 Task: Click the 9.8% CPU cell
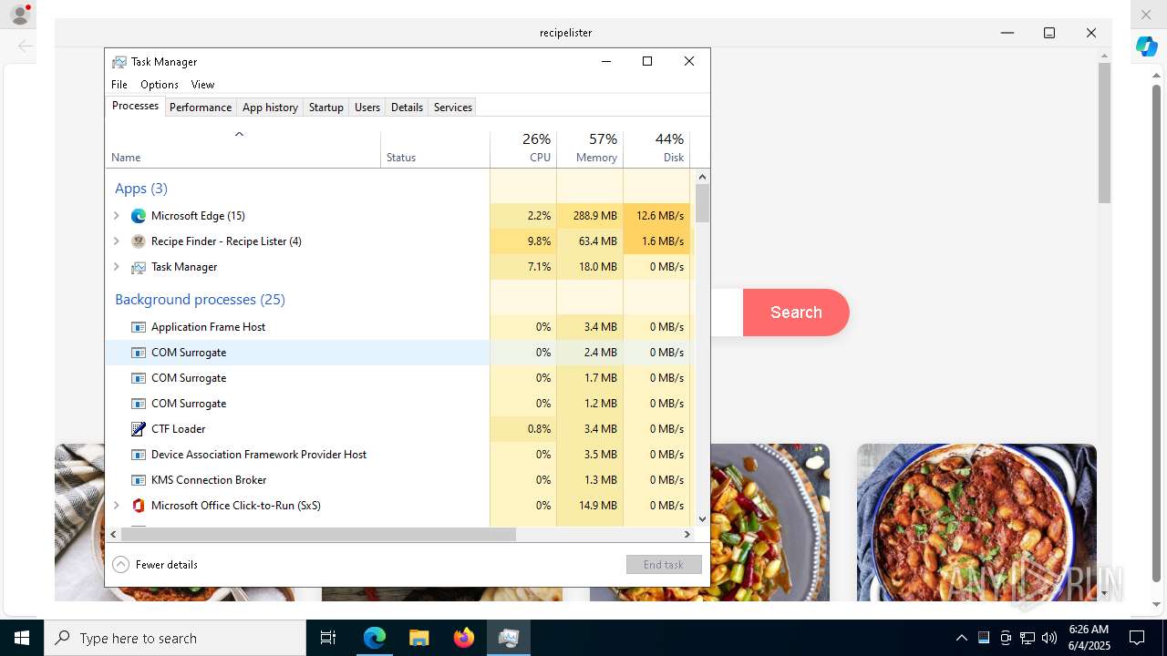click(523, 241)
